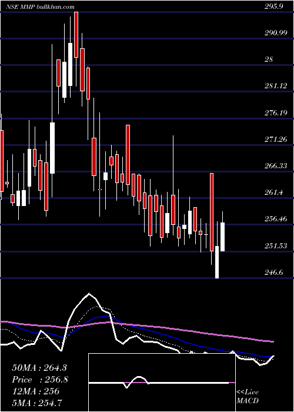
Task: Click the 251.53 price axis label
Action: click(275, 246)
